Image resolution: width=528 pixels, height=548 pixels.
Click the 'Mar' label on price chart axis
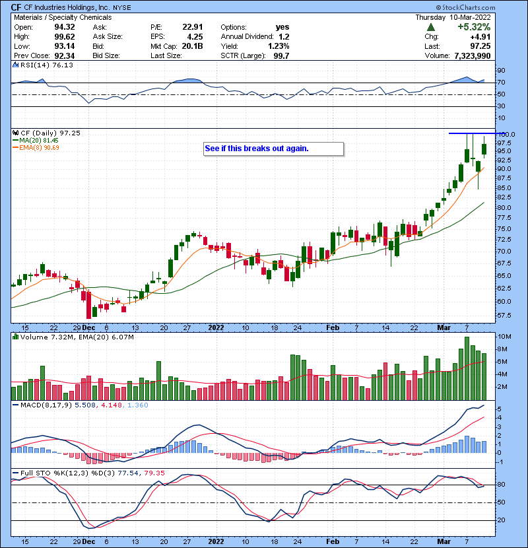tap(444, 327)
